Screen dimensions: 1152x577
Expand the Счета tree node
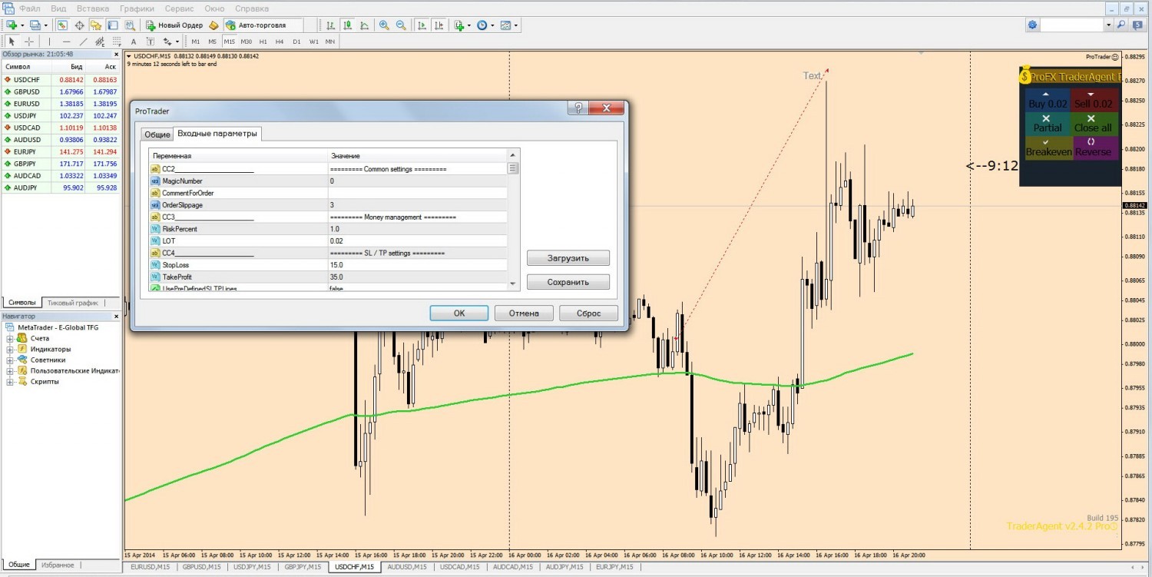pyautogui.click(x=11, y=339)
